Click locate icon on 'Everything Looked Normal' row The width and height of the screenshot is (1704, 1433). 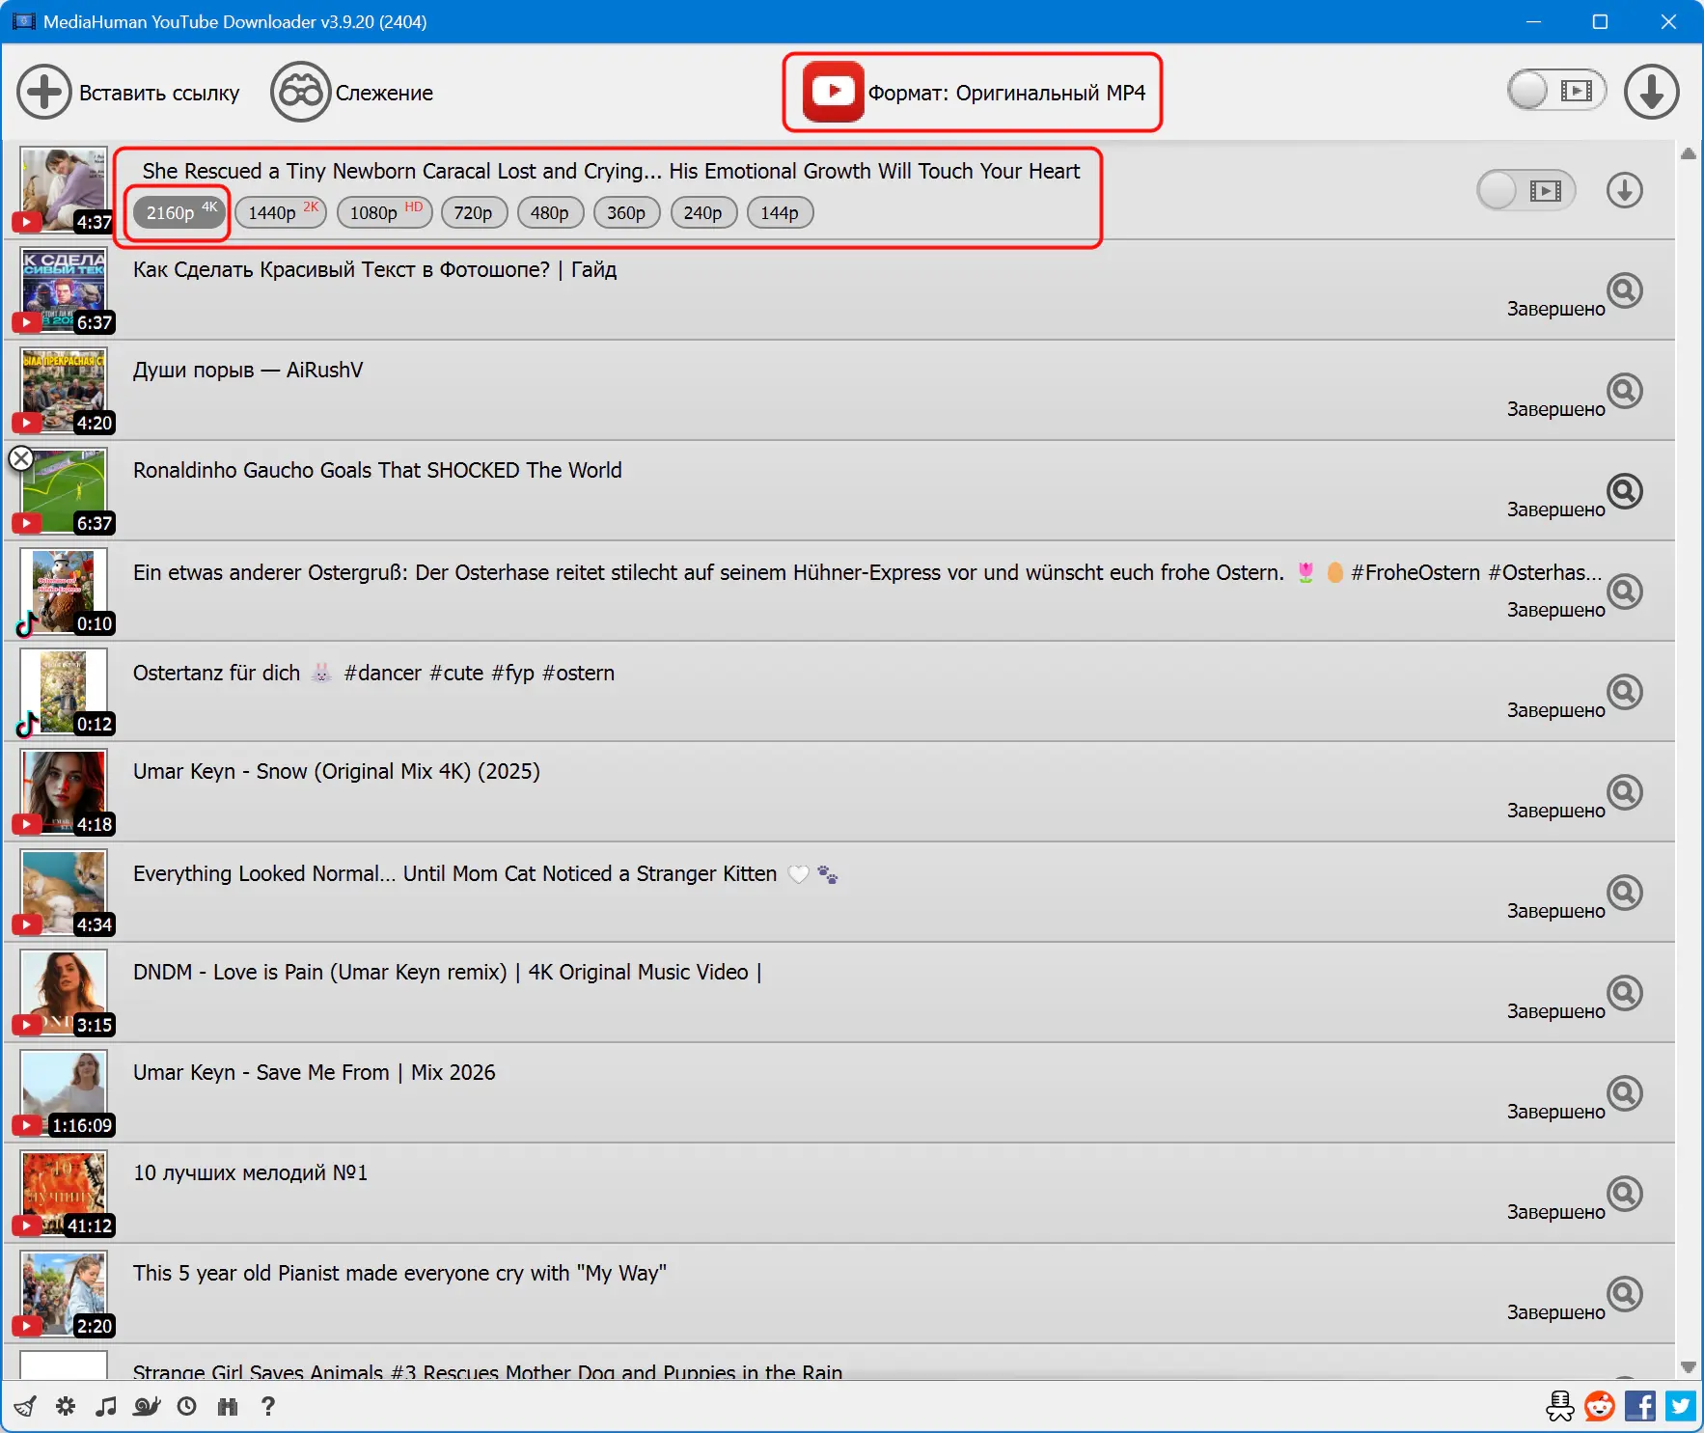pos(1625,893)
